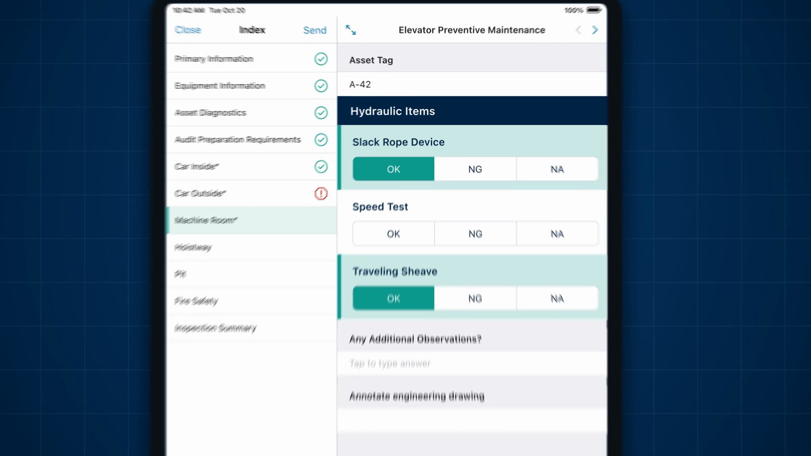Edit the Asset Tag value A-42
811x456 pixels.
(x=472, y=84)
